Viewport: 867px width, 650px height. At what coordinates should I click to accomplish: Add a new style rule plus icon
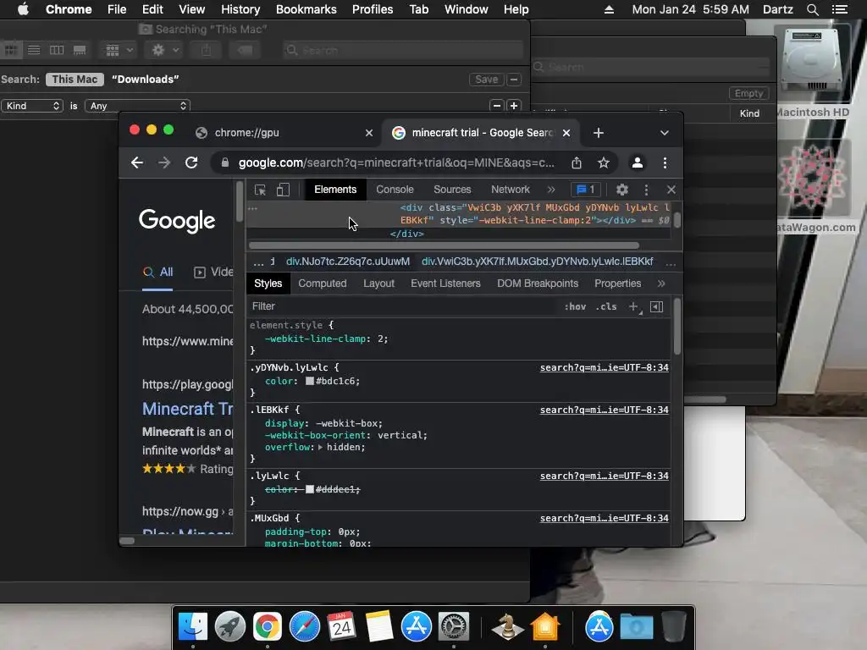click(634, 306)
